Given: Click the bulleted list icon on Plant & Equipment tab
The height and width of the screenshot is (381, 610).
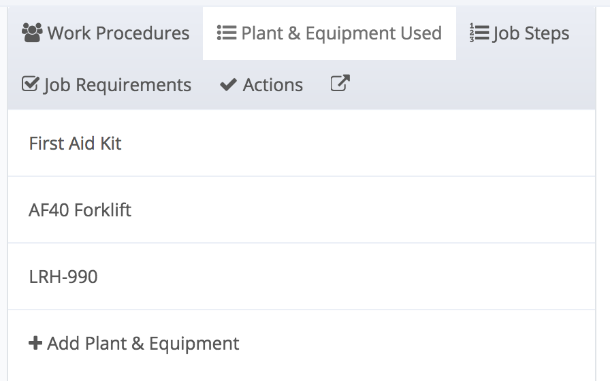Looking at the screenshot, I should pyautogui.click(x=226, y=33).
